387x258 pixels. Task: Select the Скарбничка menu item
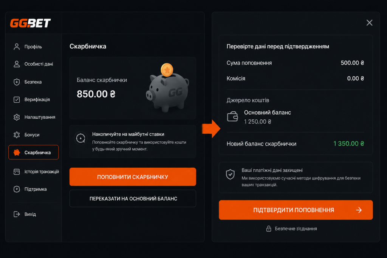(34, 153)
